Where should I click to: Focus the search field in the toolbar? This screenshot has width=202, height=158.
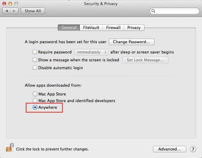174,11
